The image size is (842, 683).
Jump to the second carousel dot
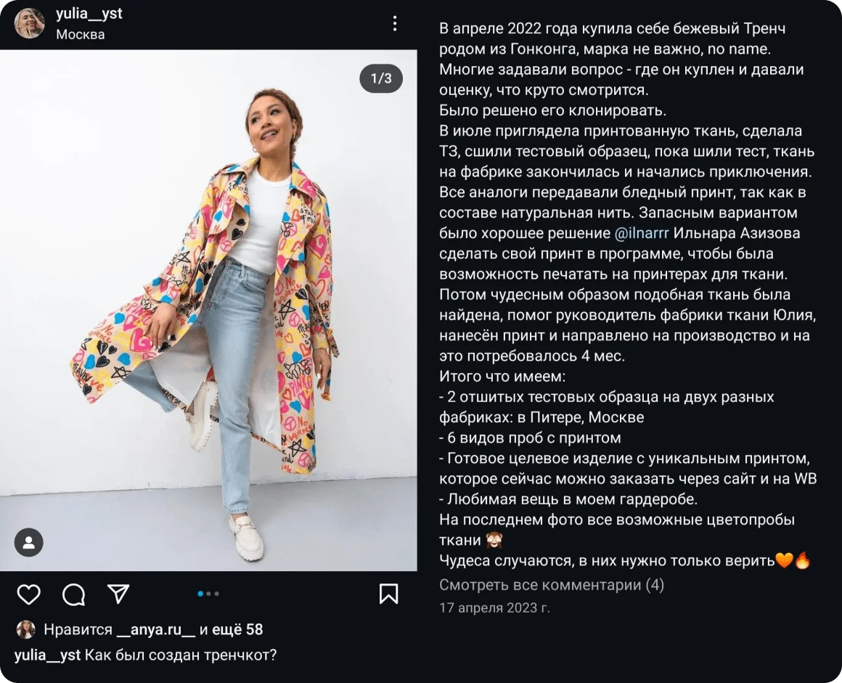(208, 594)
